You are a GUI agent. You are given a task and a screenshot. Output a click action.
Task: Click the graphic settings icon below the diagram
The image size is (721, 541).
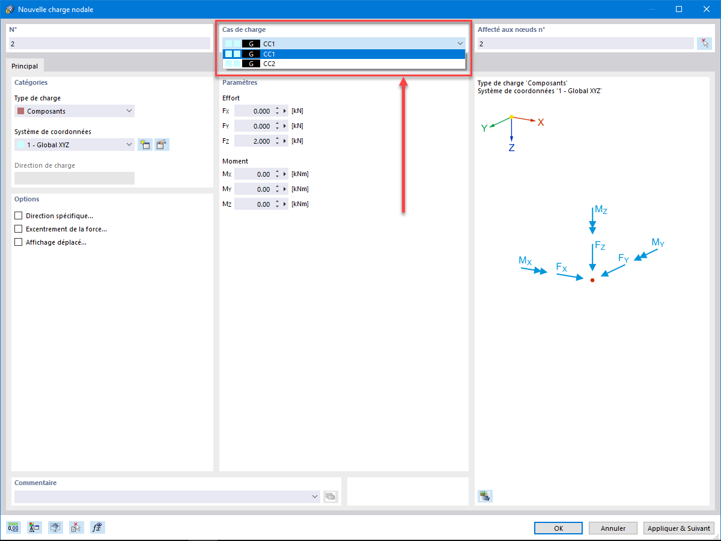(x=485, y=496)
